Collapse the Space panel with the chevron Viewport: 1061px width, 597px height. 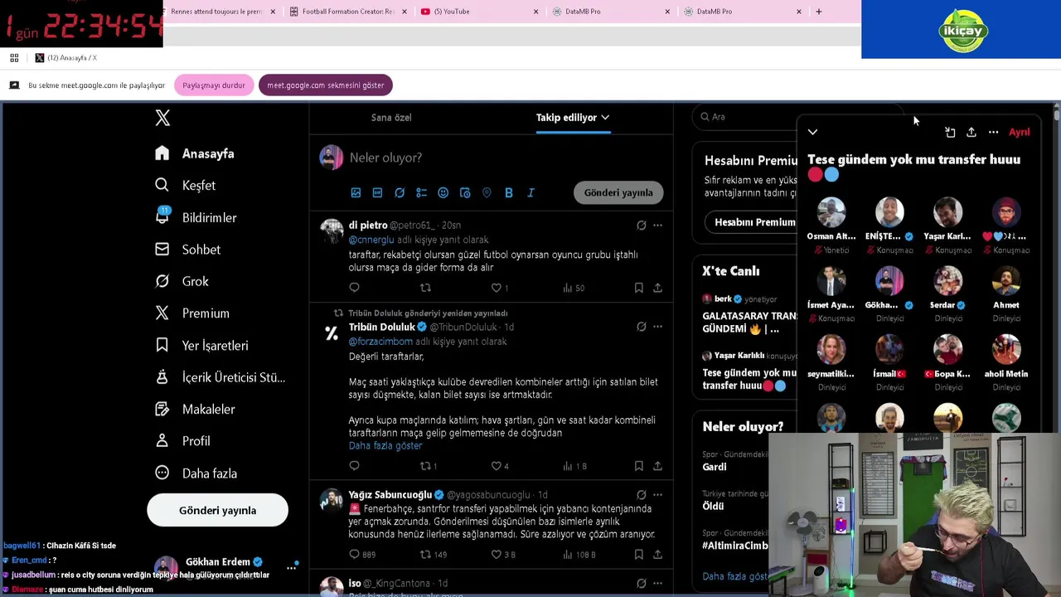click(812, 132)
